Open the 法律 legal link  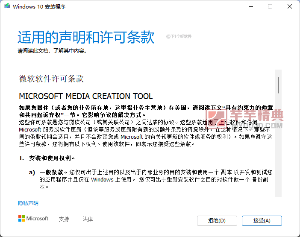[88, 219]
